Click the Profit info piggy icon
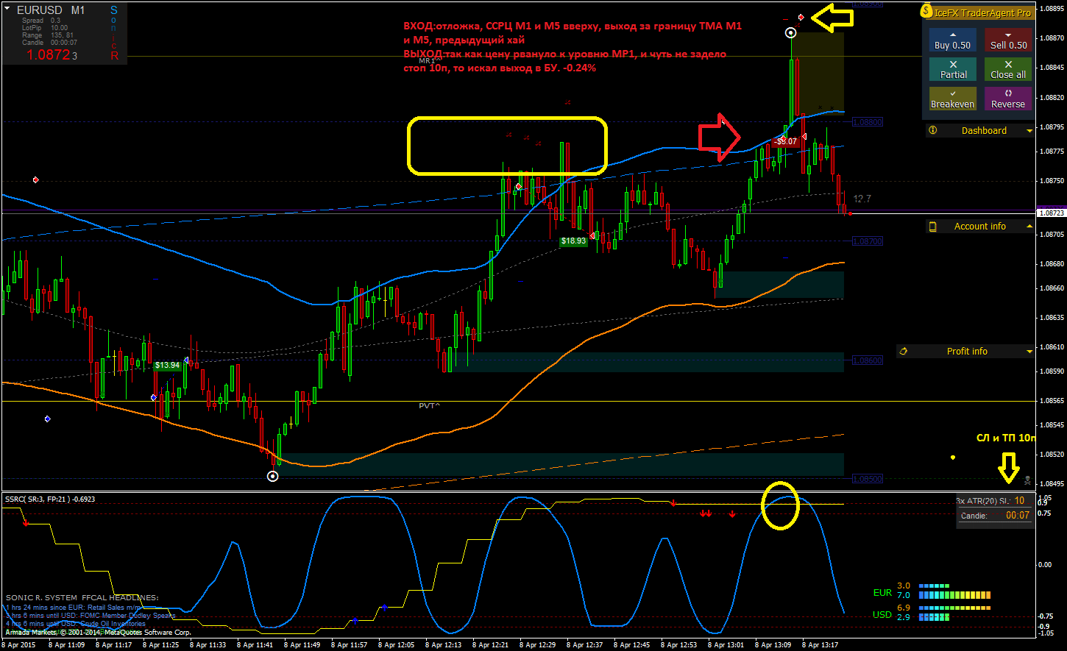Viewport: 1067px width, 651px height. click(x=904, y=352)
